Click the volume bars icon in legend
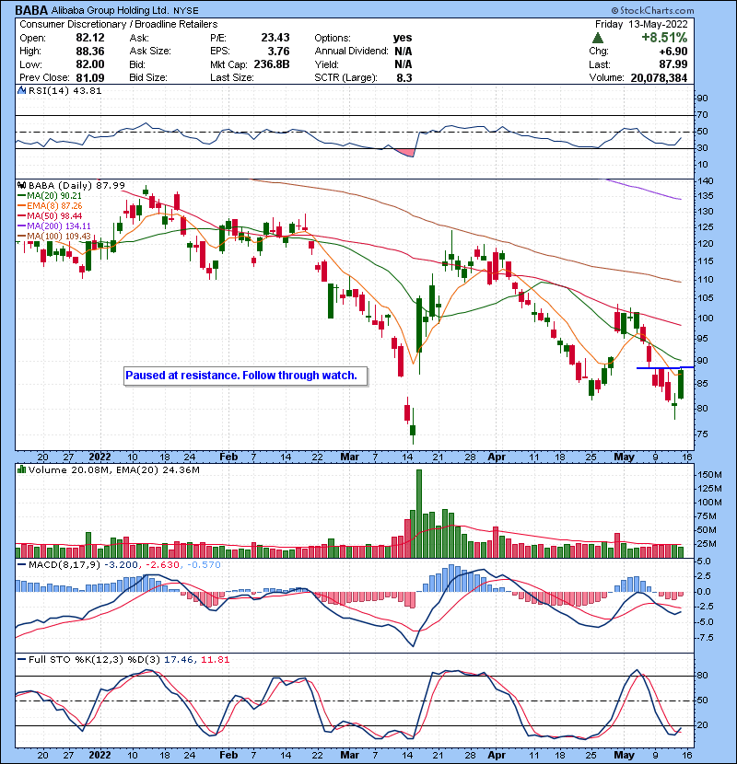Viewport: 737px width, 764px height. coord(21,469)
